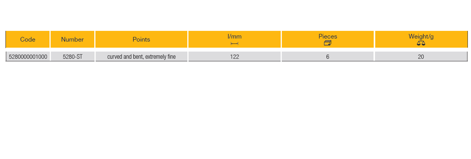Click the word 'curved' in Points cell
Image resolution: width=471 pixels, height=159 pixels.
[115, 57]
